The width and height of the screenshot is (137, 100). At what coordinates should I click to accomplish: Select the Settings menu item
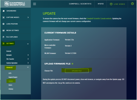coord(10,43)
